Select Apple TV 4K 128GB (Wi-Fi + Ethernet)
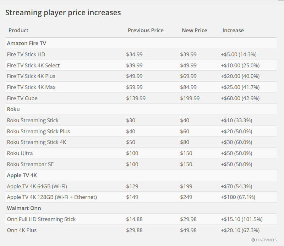Image resolution: width=284 pixels, height=246 pixels. coord(52,197)
